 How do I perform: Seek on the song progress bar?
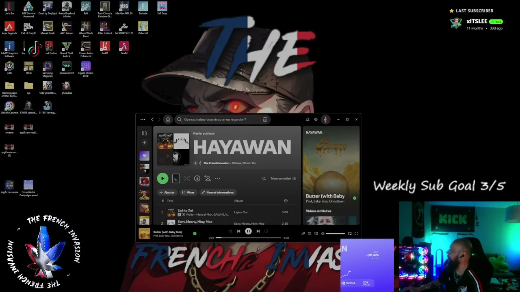tap(248, 238)
